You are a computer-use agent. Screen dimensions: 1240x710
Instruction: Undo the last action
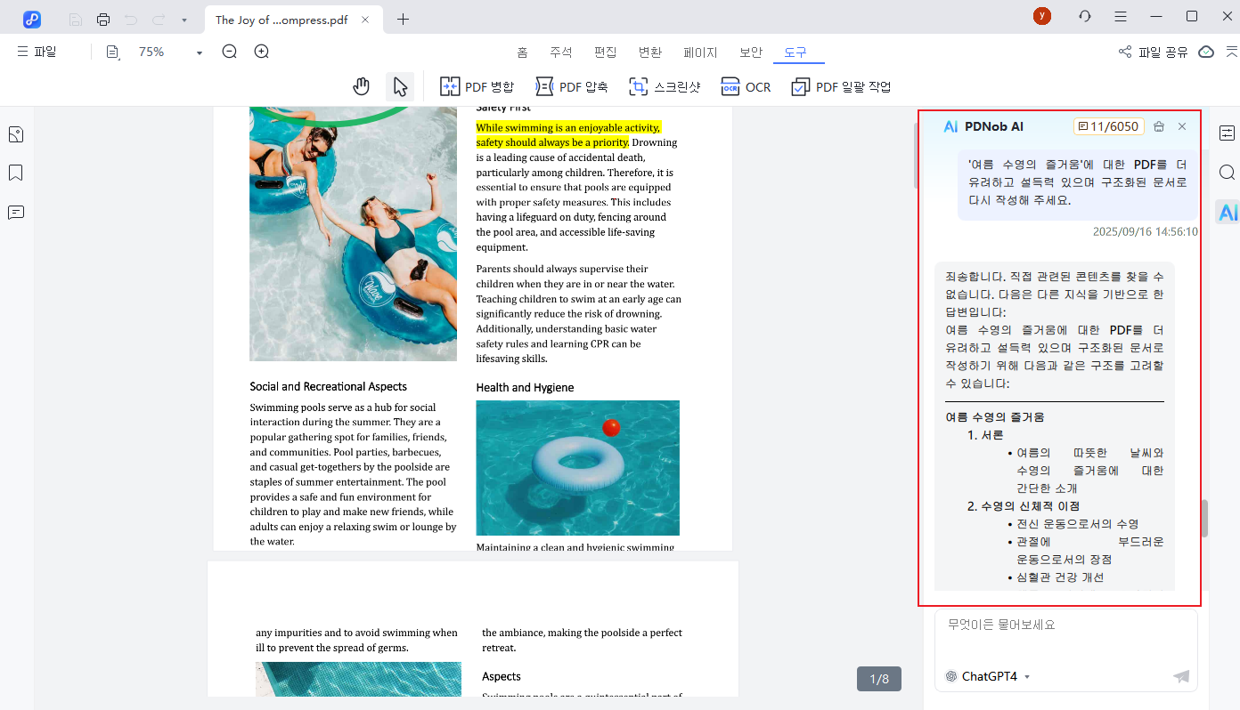(131, 19)
